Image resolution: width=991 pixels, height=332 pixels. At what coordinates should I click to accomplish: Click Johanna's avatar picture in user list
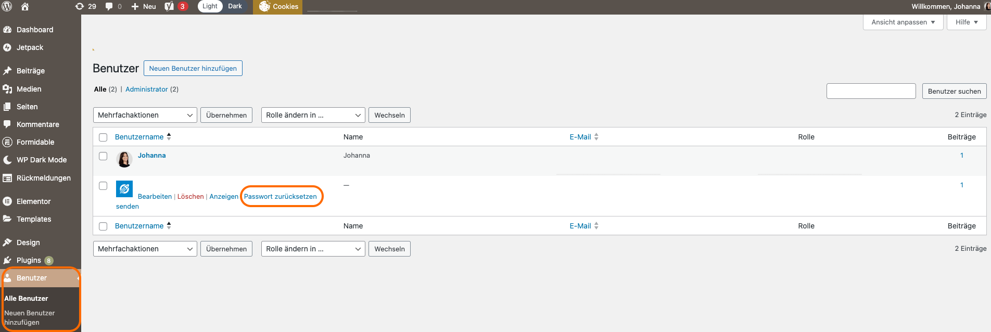[124, 159]
